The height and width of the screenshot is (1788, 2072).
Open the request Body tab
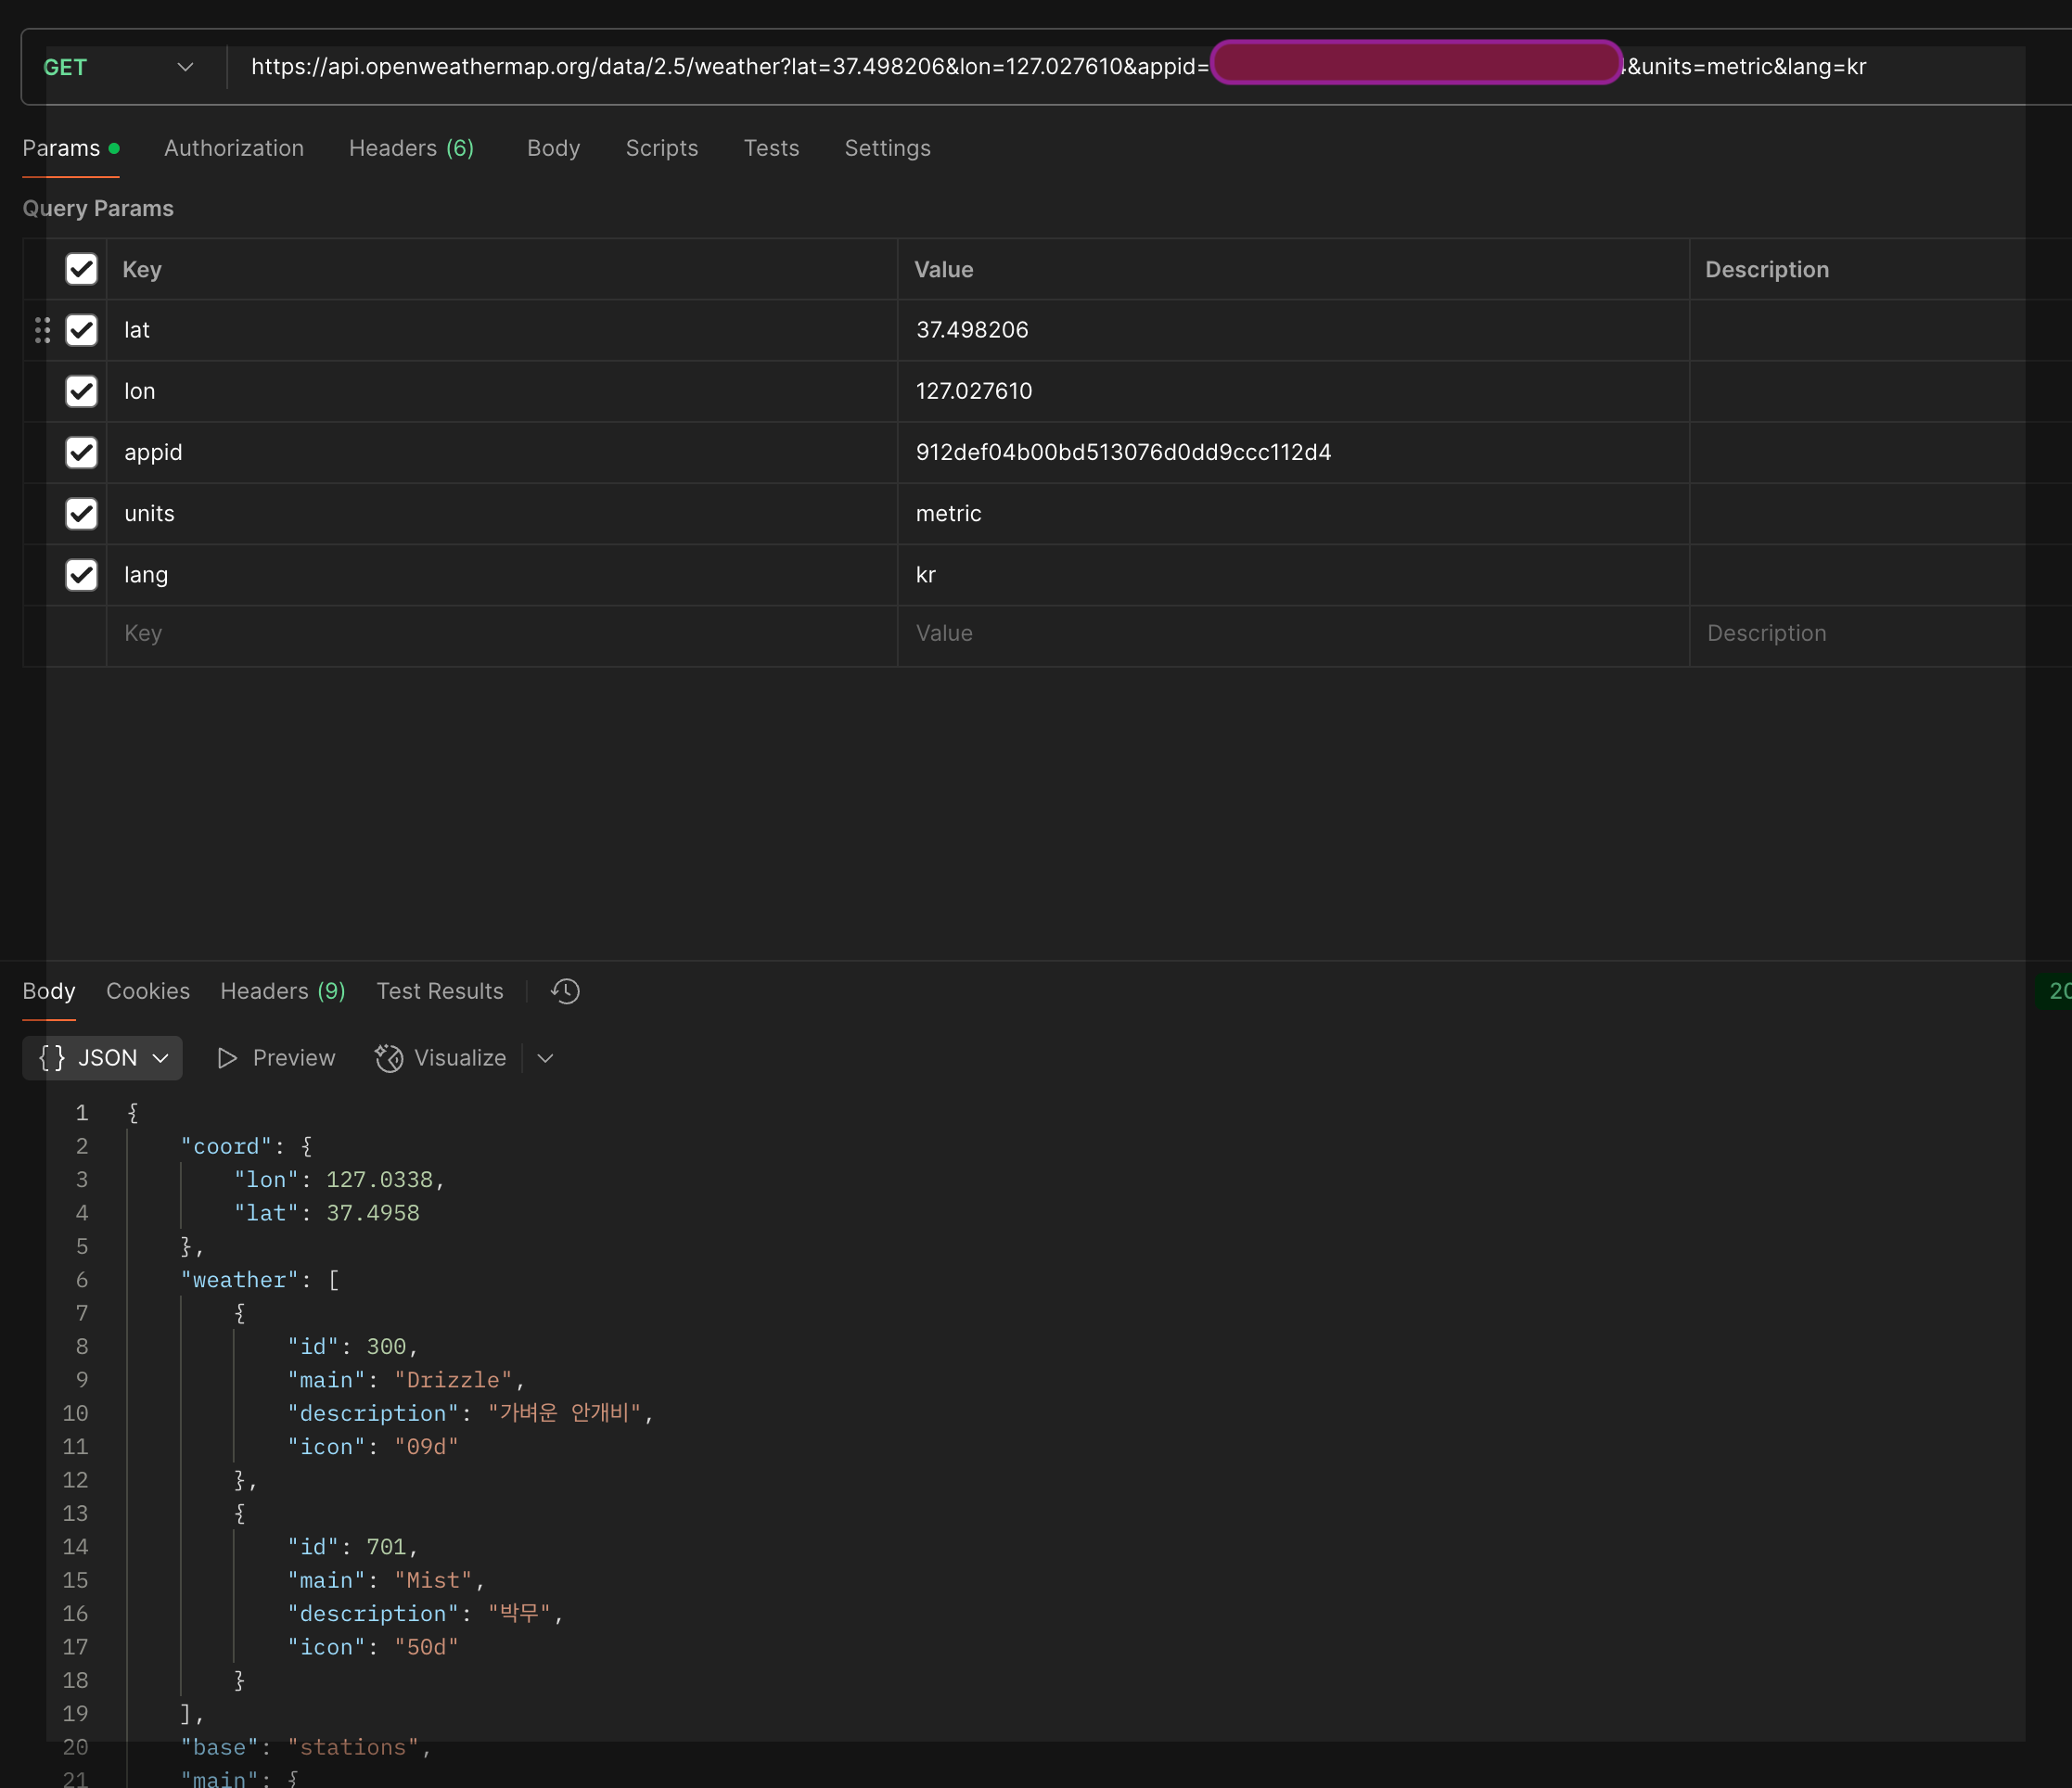point(553,148)
